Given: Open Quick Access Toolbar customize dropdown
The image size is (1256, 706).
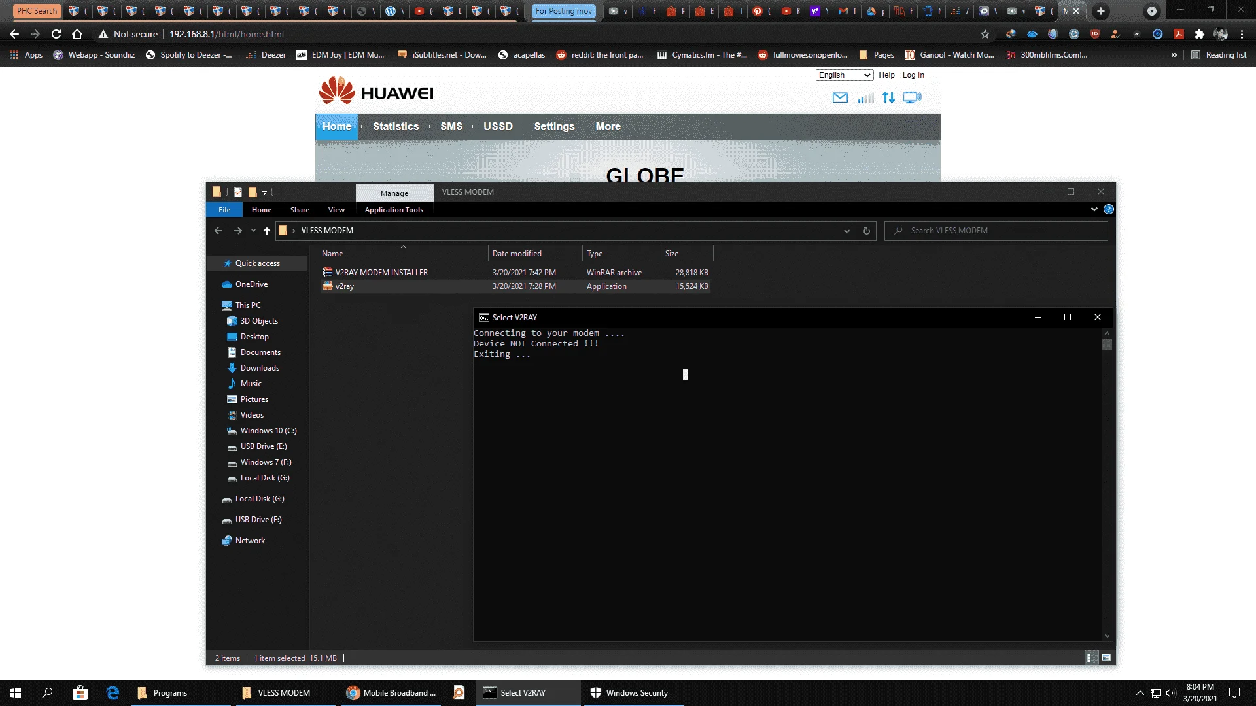Looking at the screenshot, I should [x=265, y=192].
